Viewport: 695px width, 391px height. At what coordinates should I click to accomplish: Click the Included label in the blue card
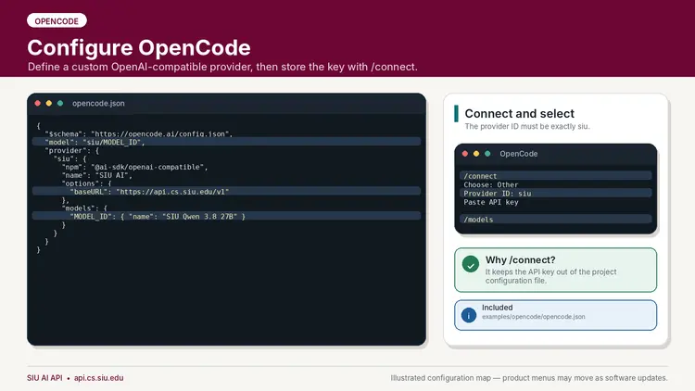point(497,308)
